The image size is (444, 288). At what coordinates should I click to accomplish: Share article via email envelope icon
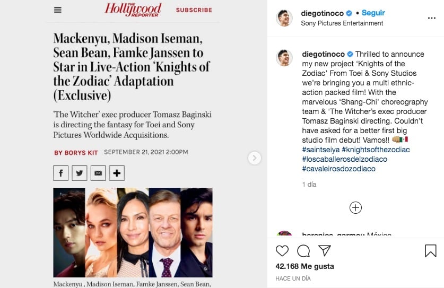(x=98, y=173)
